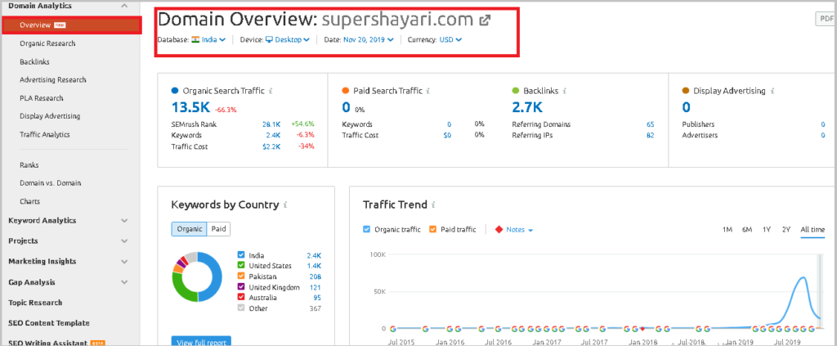
Task: Open Charts in the sidebar
Action: (x=30, y=202)
